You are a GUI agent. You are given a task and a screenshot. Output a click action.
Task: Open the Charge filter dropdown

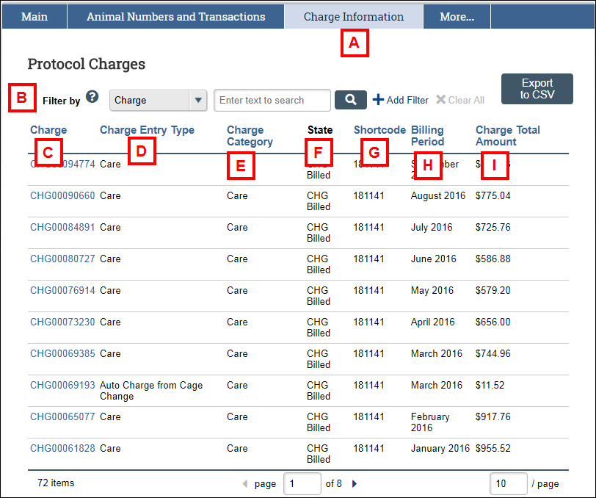click(x=158, y=101)
